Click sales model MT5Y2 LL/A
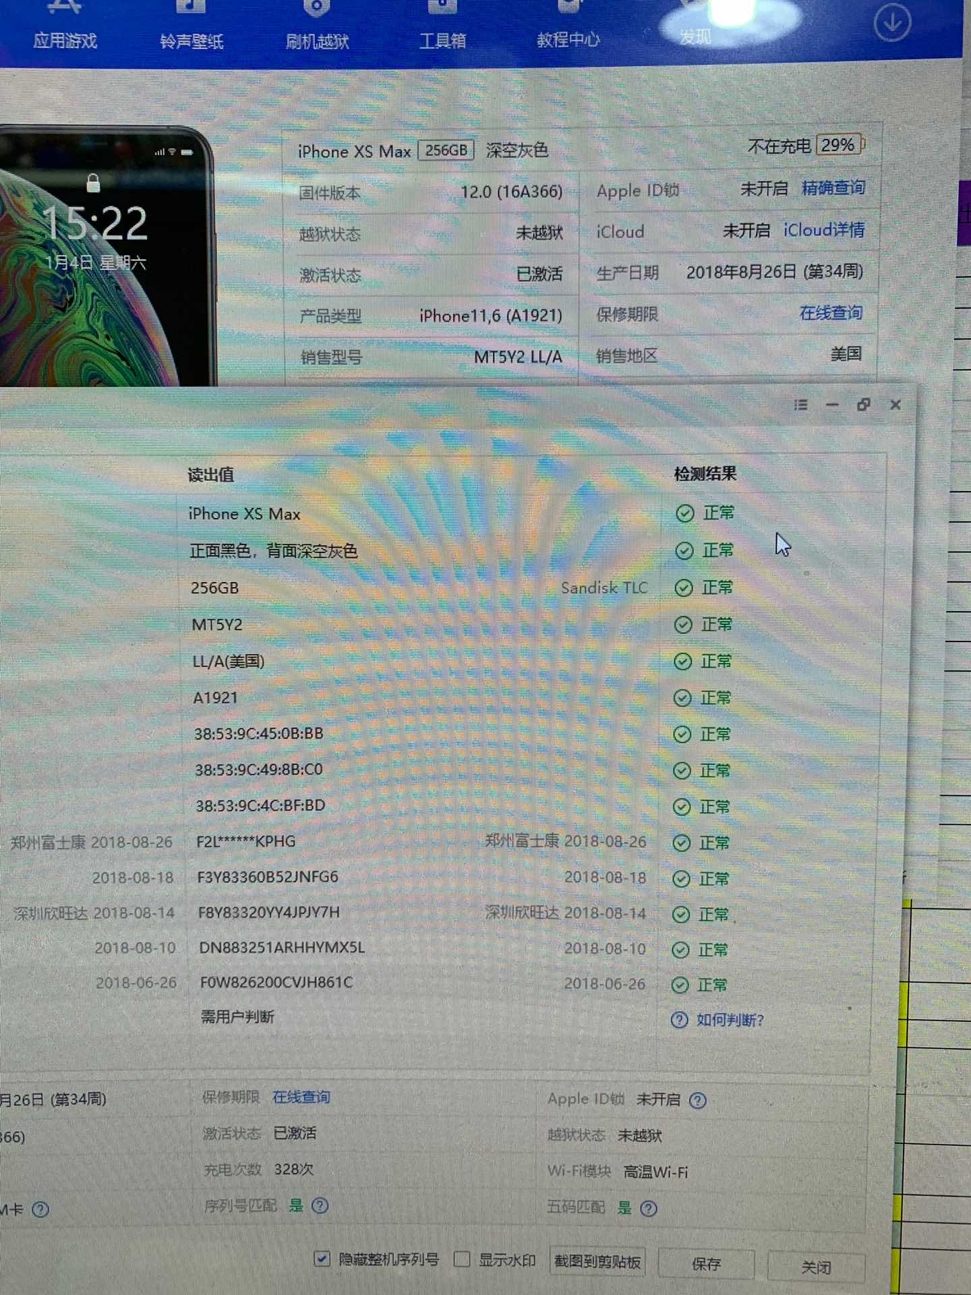971x1295 pixels. point(518,357)
